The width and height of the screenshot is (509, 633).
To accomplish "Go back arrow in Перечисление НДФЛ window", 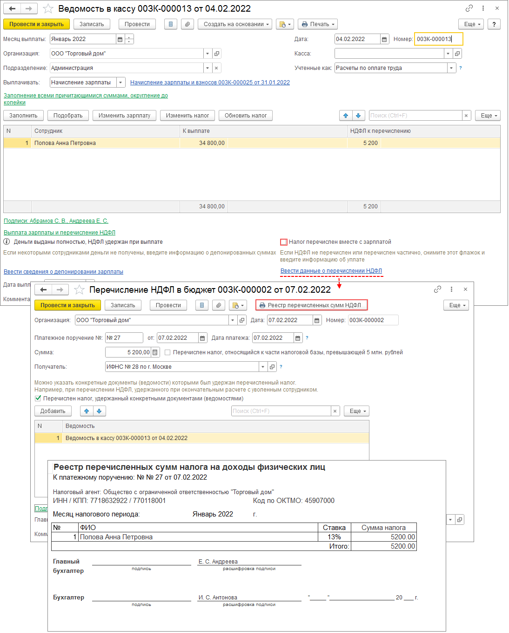I will (x=43, y=290).
